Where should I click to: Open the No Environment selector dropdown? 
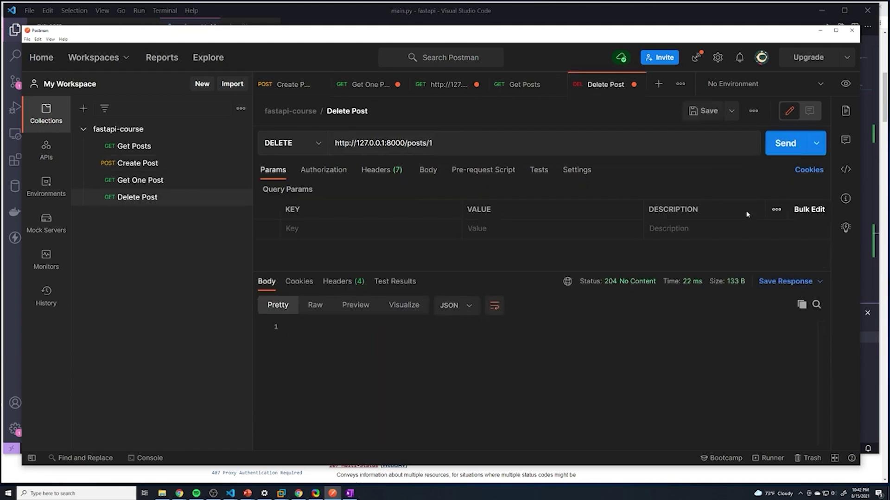[765, 84]
